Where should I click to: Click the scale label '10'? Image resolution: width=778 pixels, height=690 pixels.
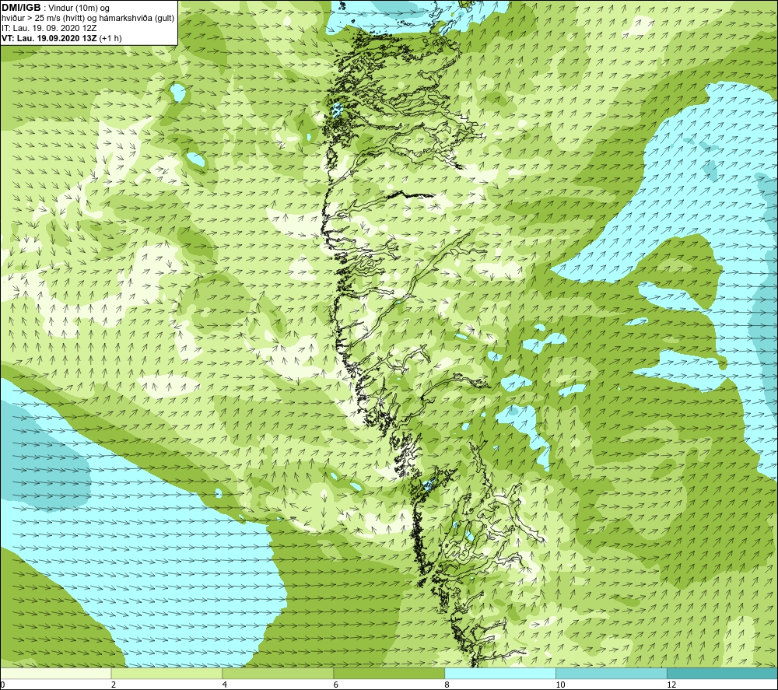(x=560, y=685)
